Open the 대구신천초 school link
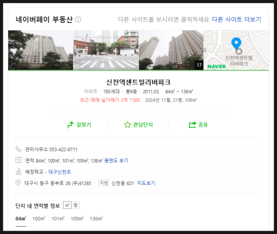This screenshot has height=234, width=277. click(x=60, y=171)
